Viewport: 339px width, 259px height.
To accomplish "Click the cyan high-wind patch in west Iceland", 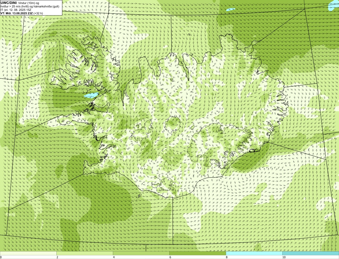I will tap(91, 95).
